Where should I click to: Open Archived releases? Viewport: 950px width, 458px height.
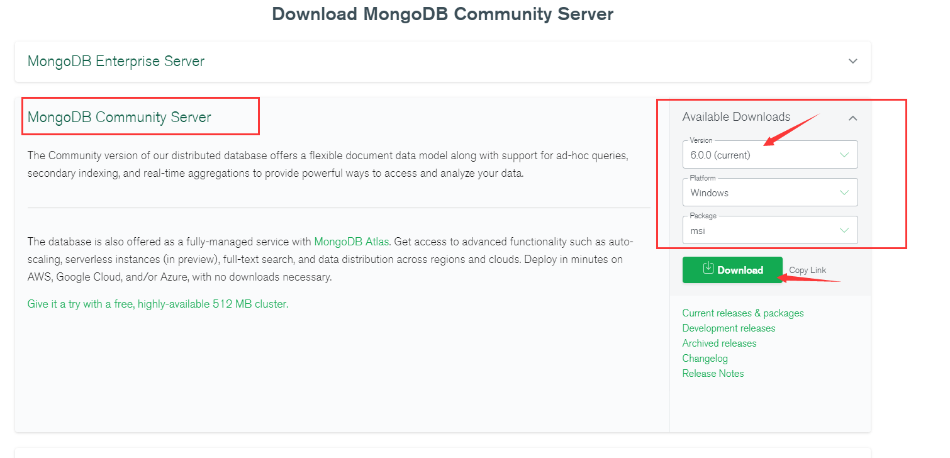[x=719, y=343]
